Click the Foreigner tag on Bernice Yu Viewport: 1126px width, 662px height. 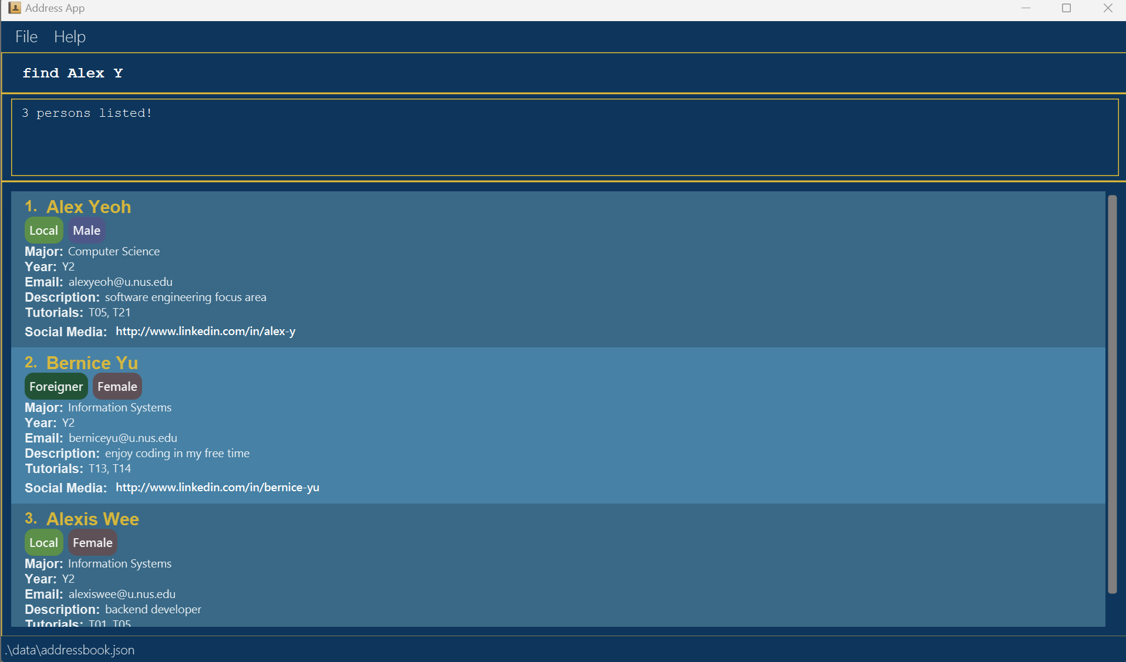pyautogui.click(x=56, y=387)
